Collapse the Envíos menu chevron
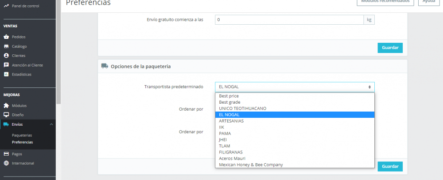 click(51, 124)
